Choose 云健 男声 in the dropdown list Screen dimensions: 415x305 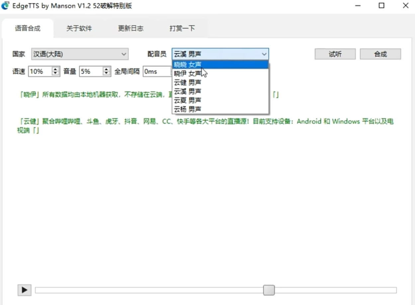pyautogui.click(x=220, y=82)
